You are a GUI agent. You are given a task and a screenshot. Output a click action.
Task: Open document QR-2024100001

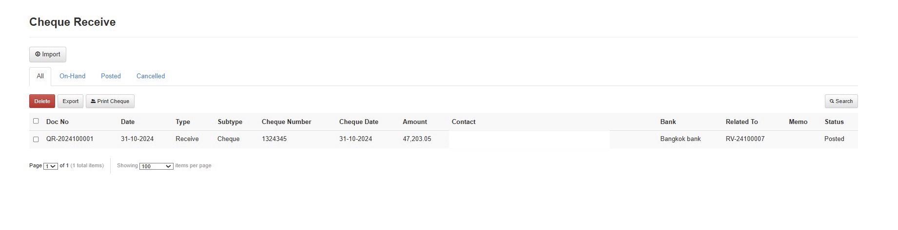pos(70,139)
